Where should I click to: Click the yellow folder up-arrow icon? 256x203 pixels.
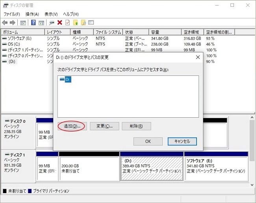point(76,23)
